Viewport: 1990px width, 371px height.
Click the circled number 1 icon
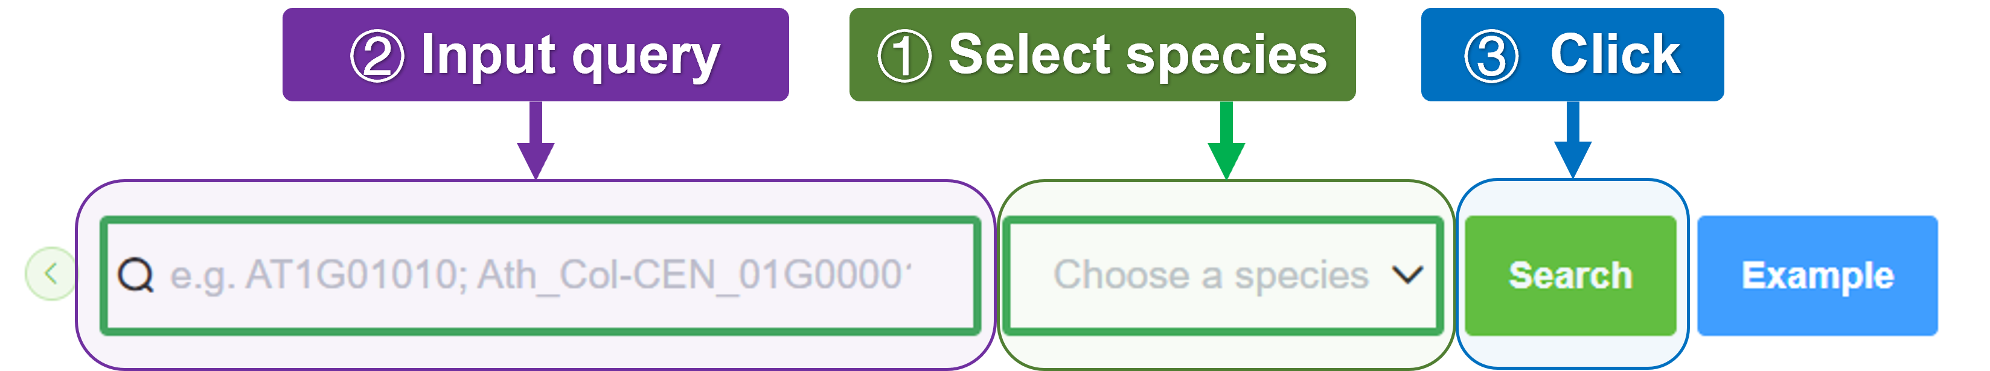904,55
